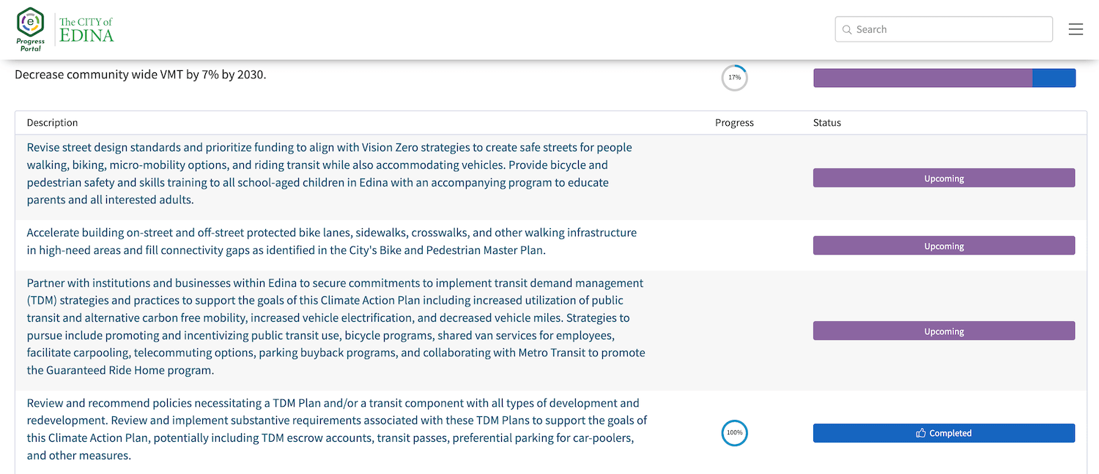Click the Status column header
The image size is (1099, 474).
[x=827, y=123]
